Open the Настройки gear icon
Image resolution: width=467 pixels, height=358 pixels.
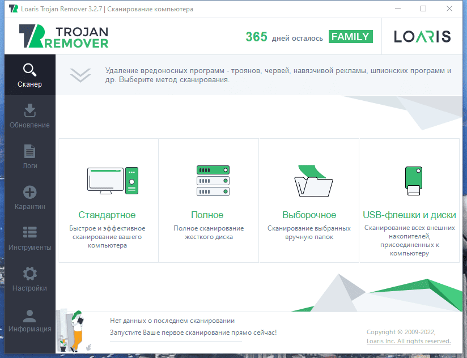(29, 274)
